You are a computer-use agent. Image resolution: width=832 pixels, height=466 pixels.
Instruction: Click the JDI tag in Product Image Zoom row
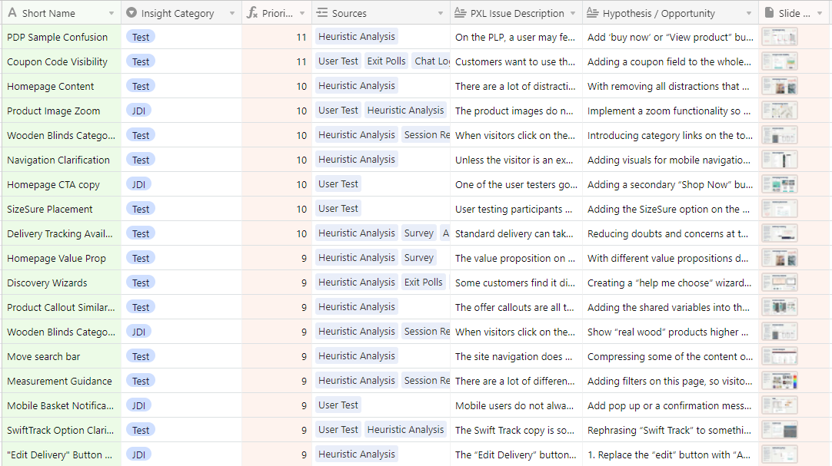click(138, 111)
